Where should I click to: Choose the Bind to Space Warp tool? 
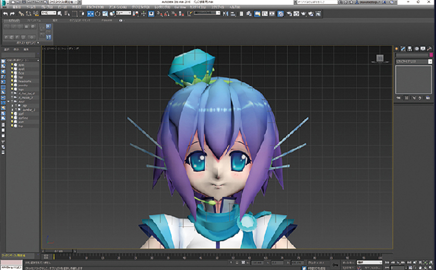[36, 14]
